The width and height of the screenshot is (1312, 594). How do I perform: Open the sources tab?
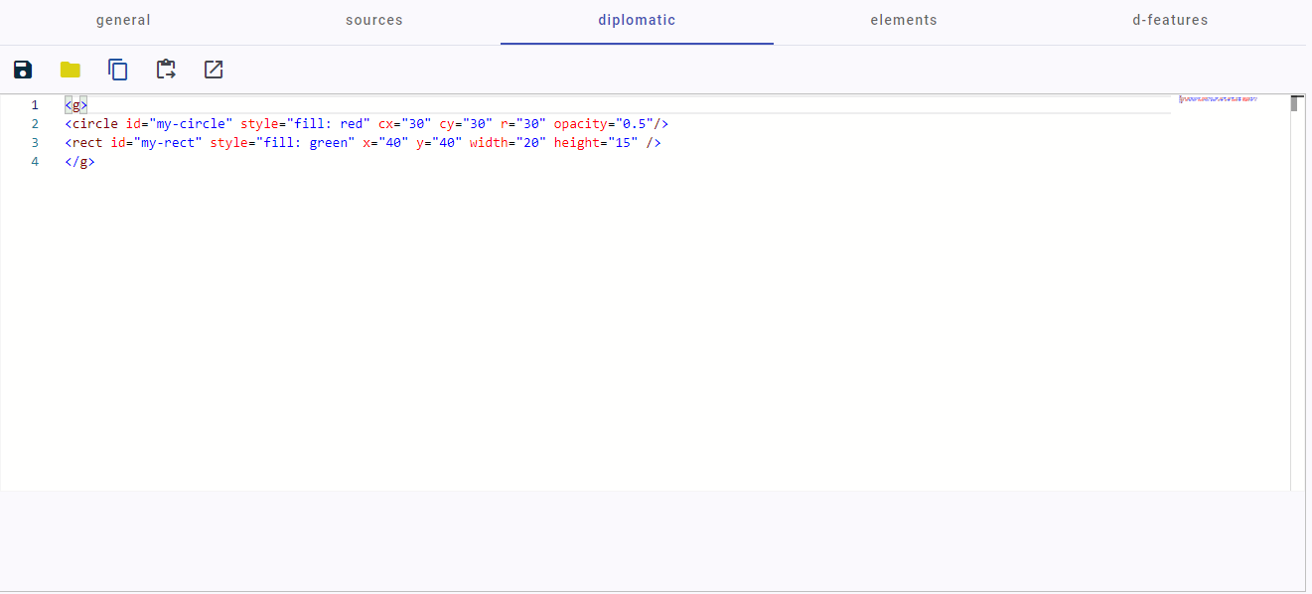(374, 20)
